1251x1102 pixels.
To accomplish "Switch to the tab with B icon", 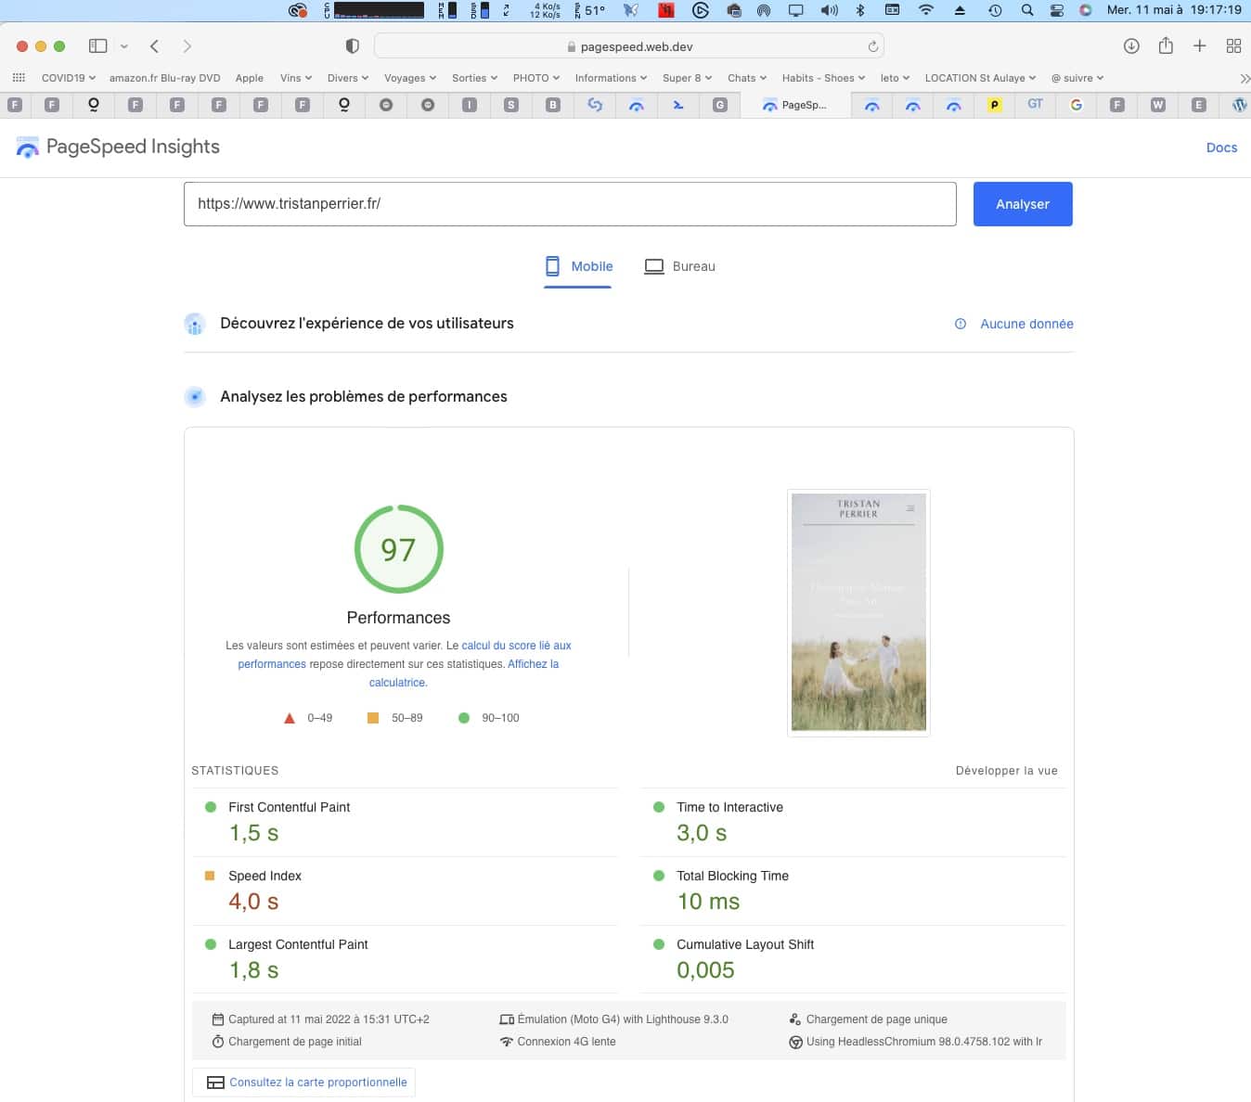I will pos(552,105).
